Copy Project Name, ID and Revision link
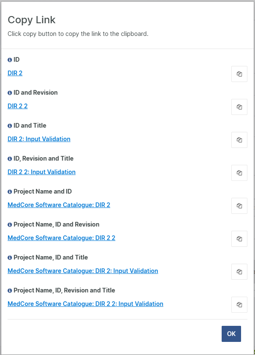Image resolution: width=255 pixels, height=355 pixels. (239, 239)
